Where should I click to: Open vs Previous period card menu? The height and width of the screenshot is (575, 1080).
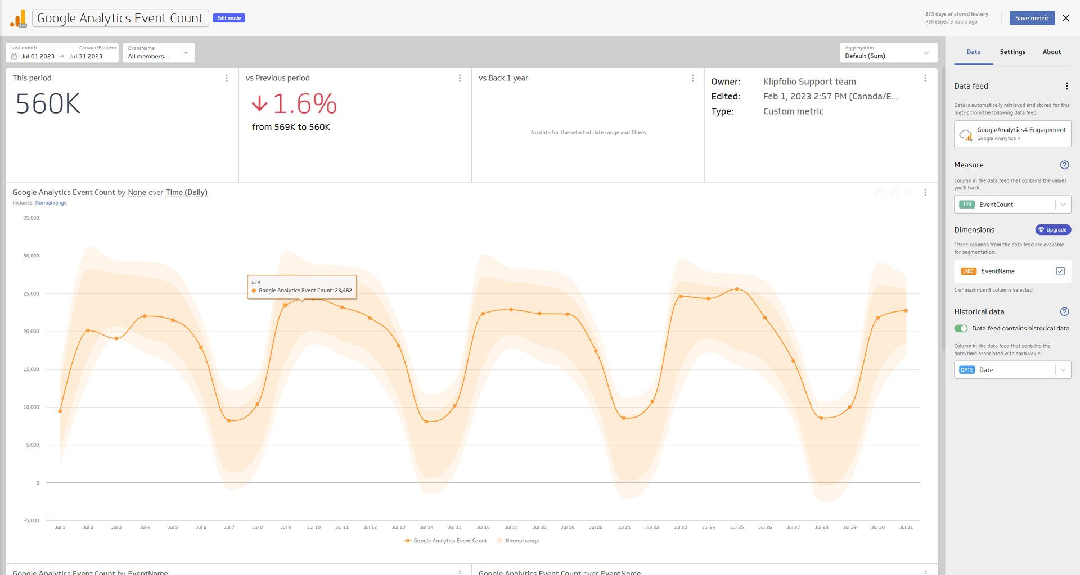coord(460,78)
